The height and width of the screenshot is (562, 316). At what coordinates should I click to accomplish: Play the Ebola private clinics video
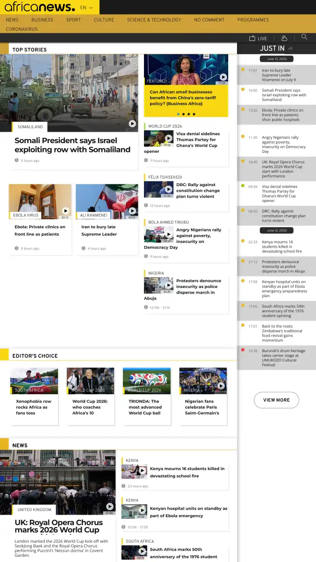pos(65,211)
